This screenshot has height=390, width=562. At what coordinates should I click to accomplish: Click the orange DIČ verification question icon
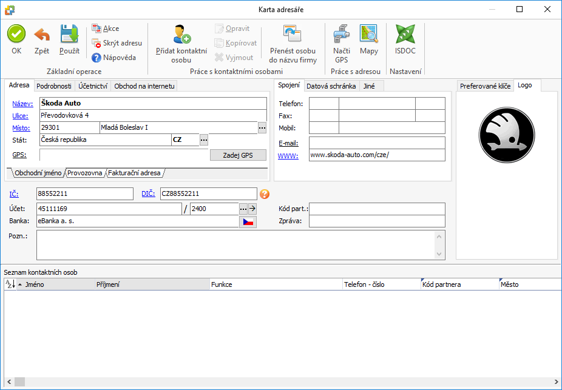pyautogui.click(x=265, y=194)
